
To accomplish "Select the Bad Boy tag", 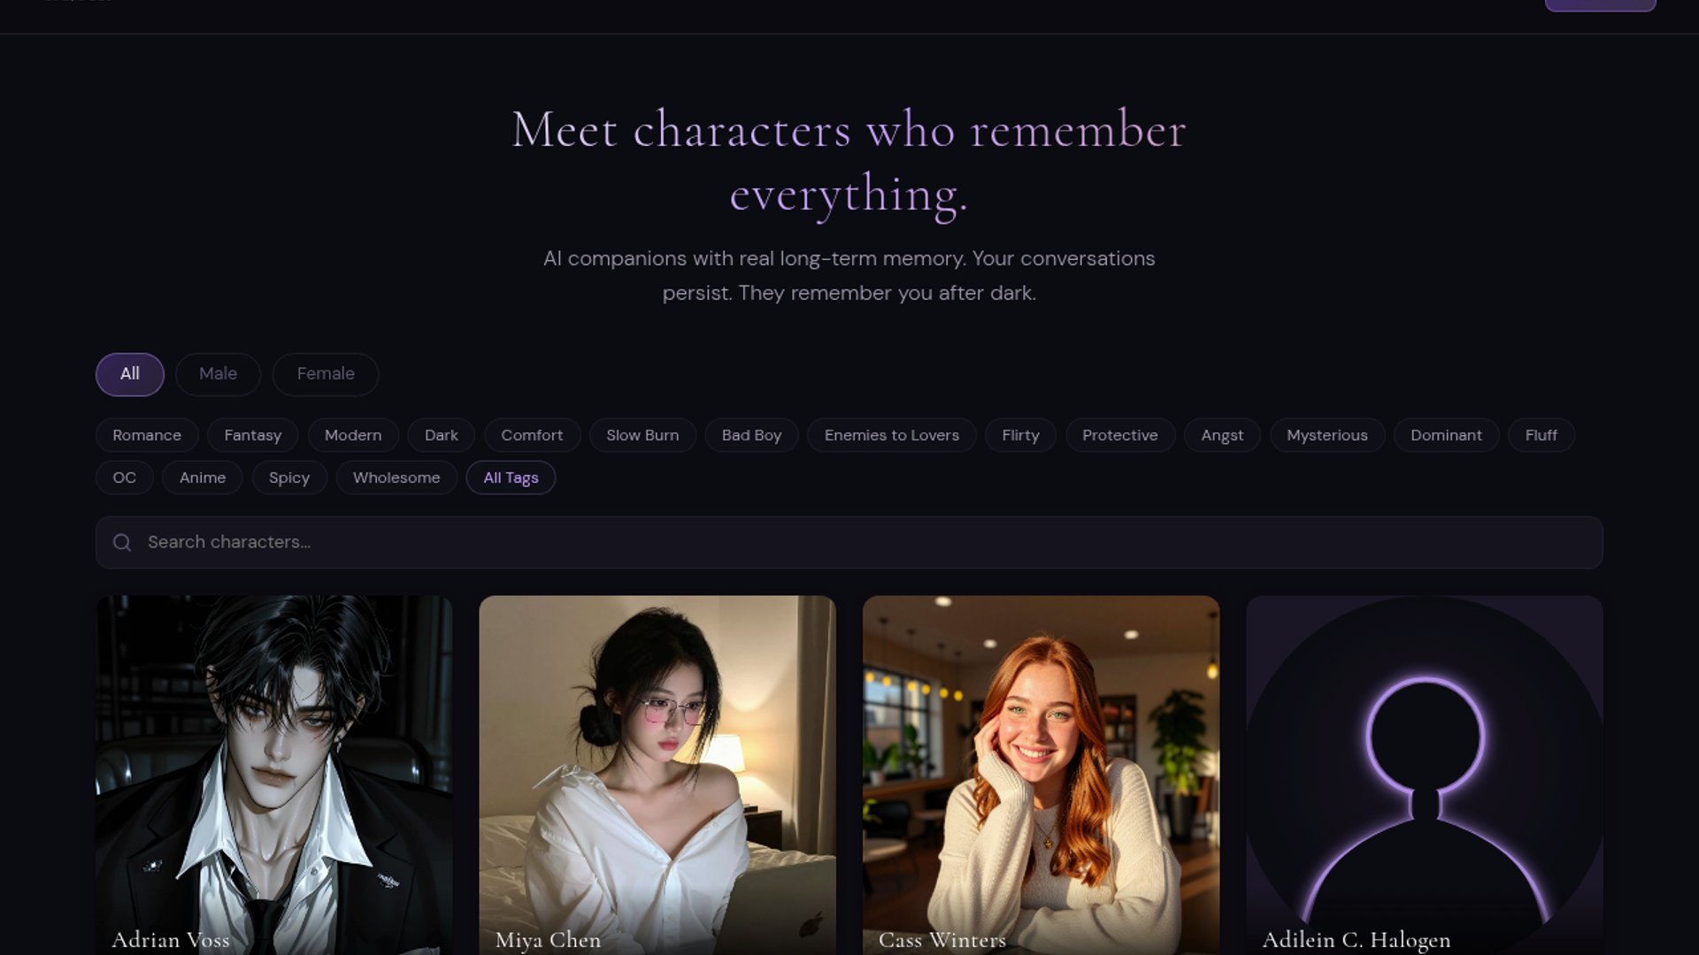I will (751, 435).
